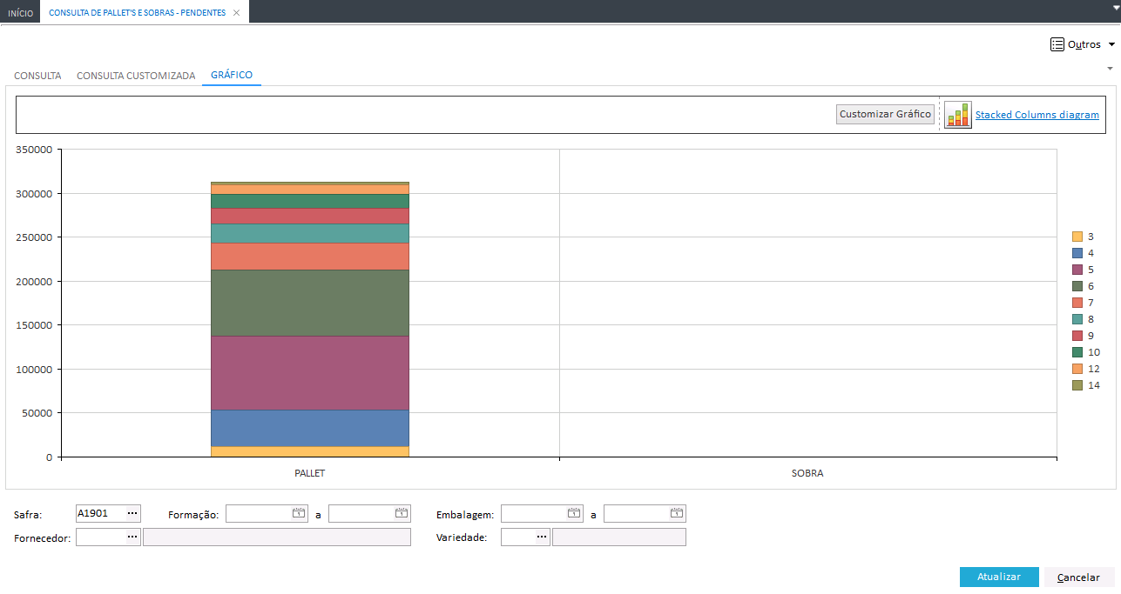1121x594 pixels.
Task: Click legend swatch for series 12
Action: coord(1077,369)
